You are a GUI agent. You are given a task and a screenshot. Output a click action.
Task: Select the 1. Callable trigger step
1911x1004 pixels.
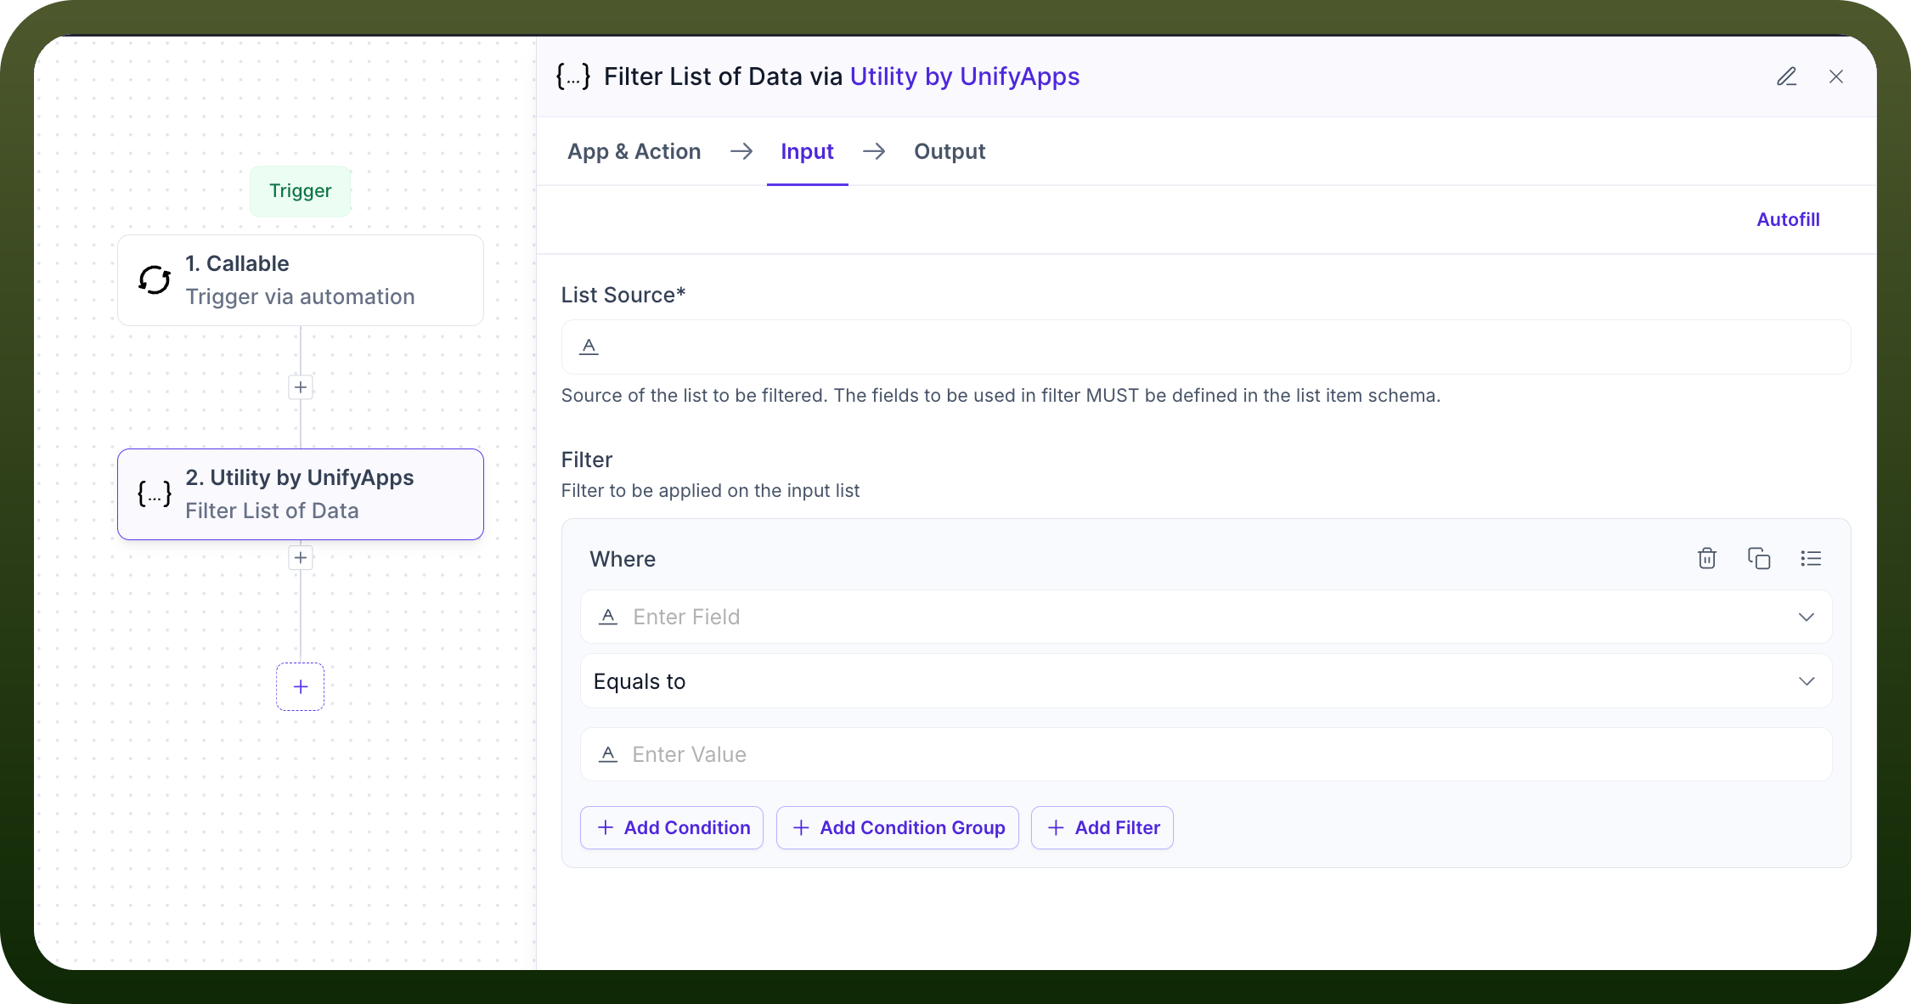(x=301, y=280)
